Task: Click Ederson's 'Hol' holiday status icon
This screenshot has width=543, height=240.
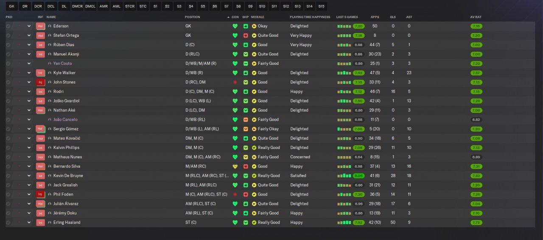Action: click(40, 26)
